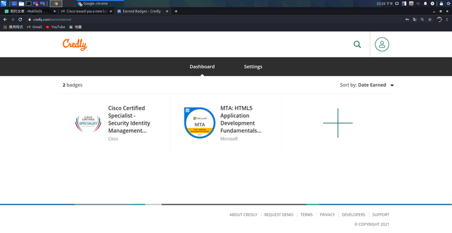The width and height of the screenshot is (452, 233).
Task: Add a badge with the plus icon
Action: click(x=338, y=123)
